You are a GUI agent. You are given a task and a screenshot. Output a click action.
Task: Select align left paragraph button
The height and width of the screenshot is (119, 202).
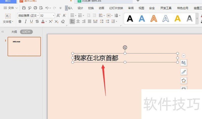72,21
